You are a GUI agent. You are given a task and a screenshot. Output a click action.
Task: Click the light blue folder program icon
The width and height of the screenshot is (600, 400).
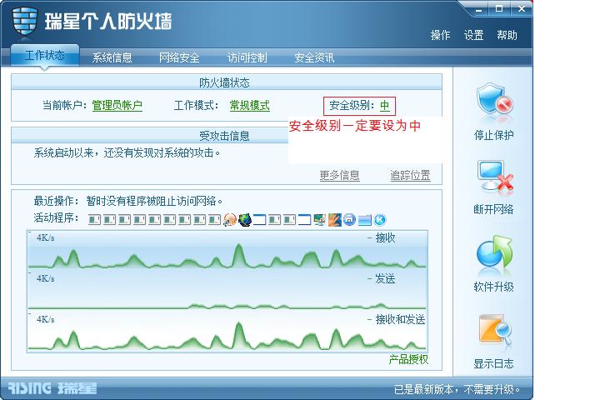(365, 220)
